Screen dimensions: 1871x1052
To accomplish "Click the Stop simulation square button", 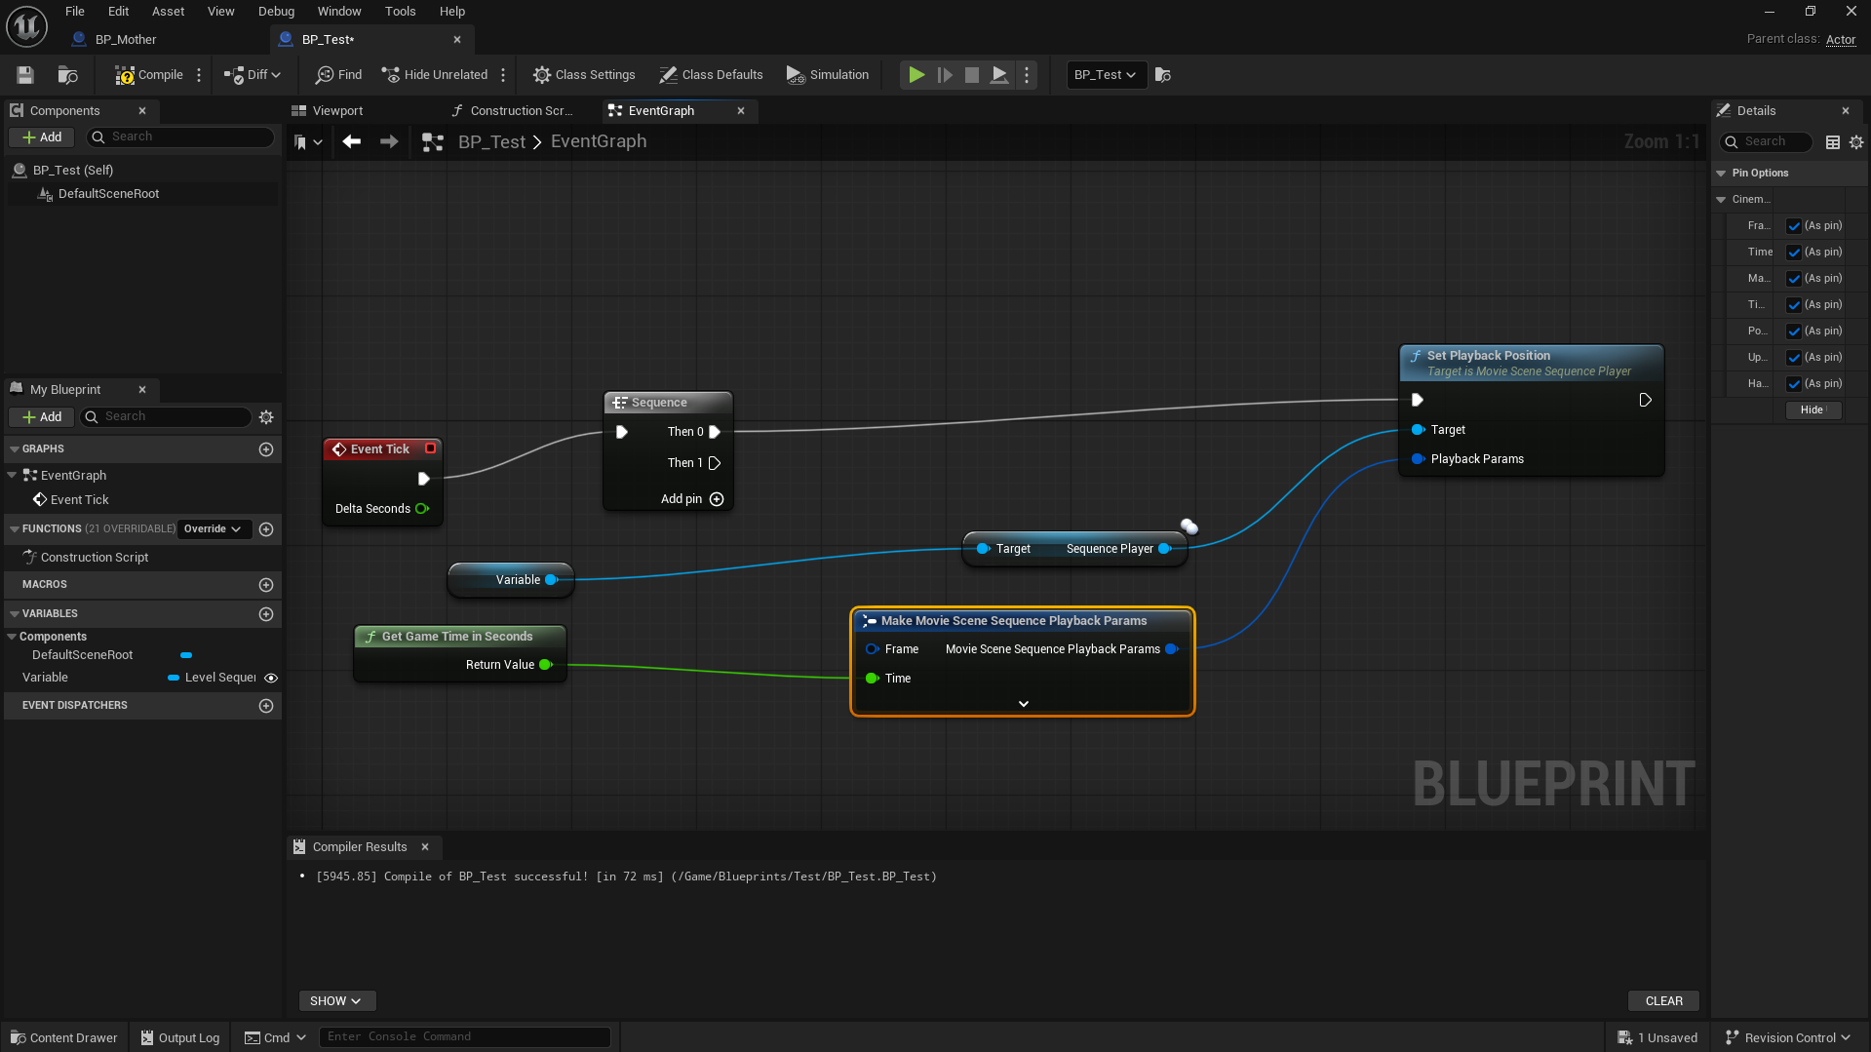I will click(x=972, y=75).
